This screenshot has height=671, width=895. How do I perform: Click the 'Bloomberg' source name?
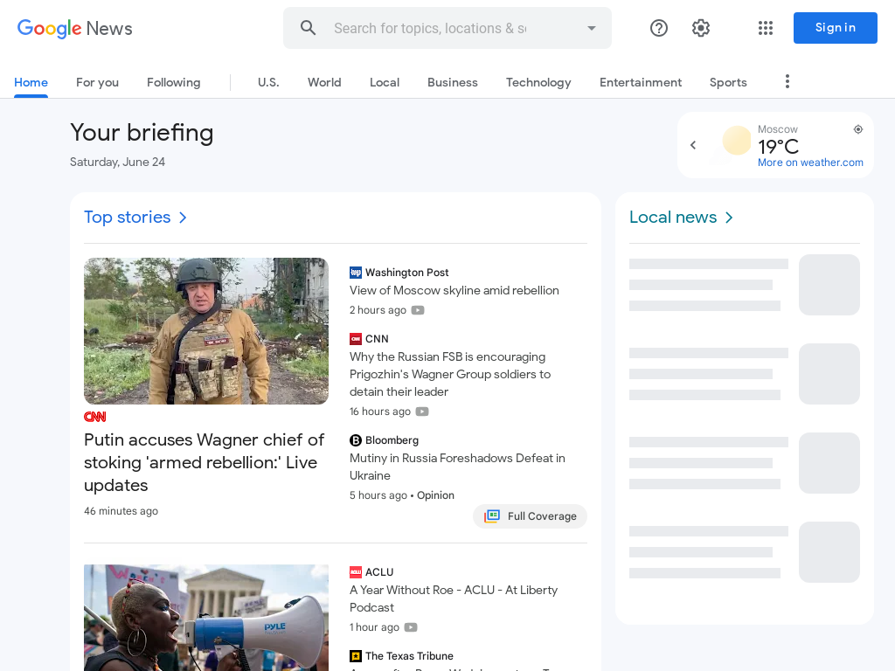coord(392,440)
